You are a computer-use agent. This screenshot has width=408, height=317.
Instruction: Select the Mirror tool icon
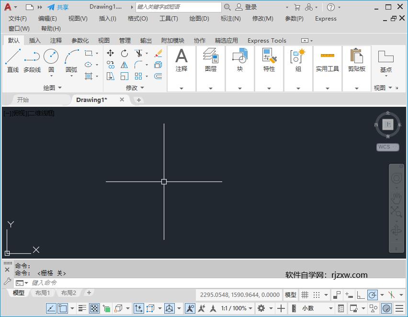pos(125,65)
